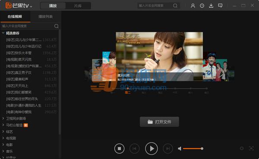Select the 播放列表 sidebar tab

tap(45, 16)
